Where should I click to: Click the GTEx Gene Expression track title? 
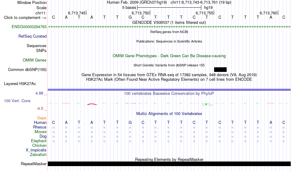coord(169,75)
